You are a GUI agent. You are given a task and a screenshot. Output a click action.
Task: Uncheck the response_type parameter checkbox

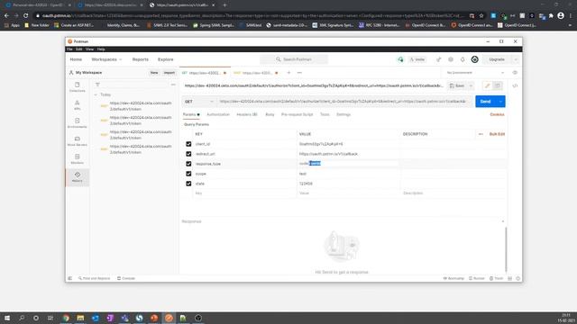tap(188, 164)
